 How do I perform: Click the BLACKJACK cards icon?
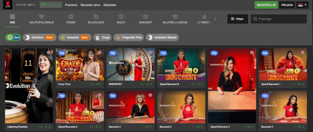96,16
